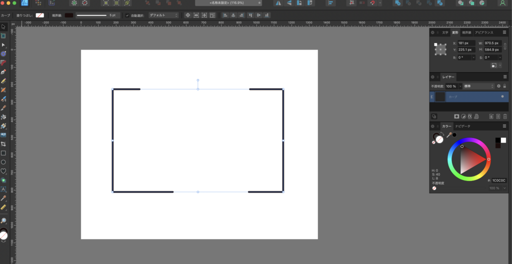Click the 塗りつぶし fill swatch
The width and height of the screenshot is (512, 264).
coord(39,15)
